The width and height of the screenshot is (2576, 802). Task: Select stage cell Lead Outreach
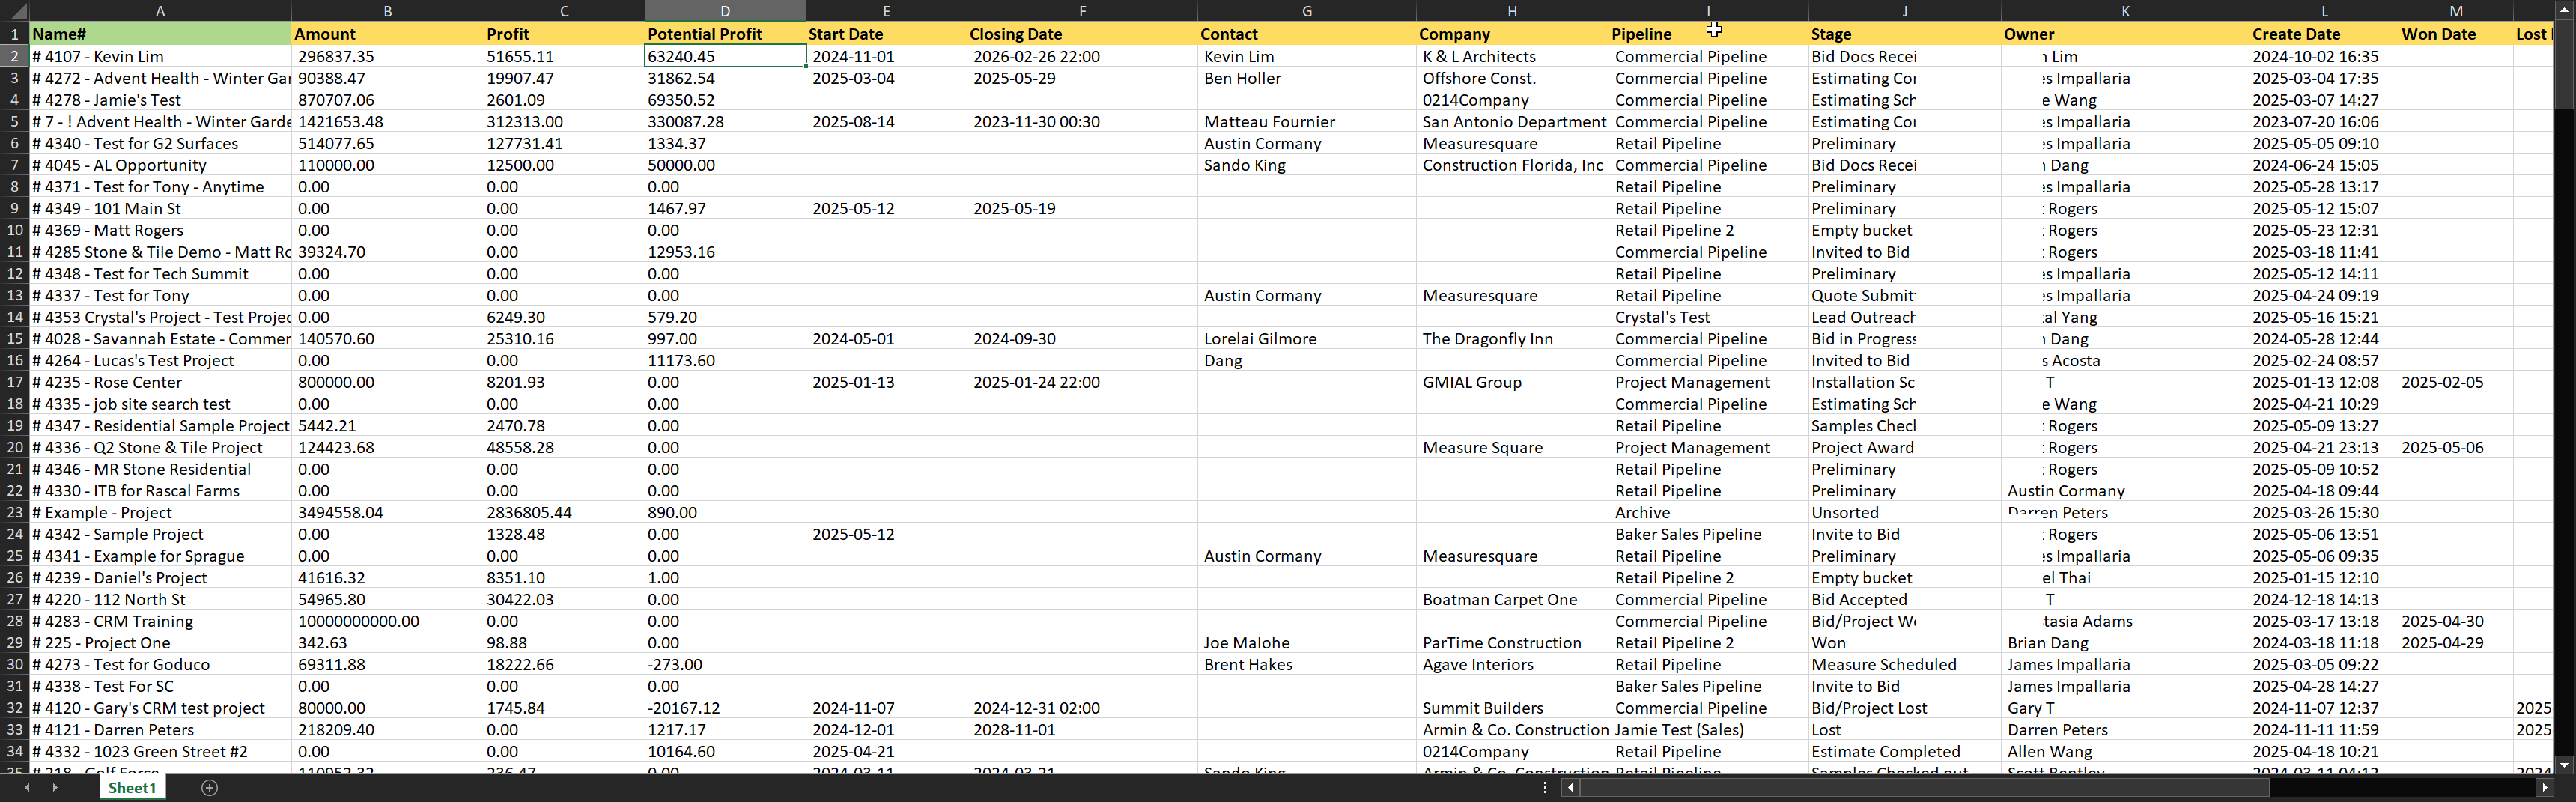tap(1904, 317)
